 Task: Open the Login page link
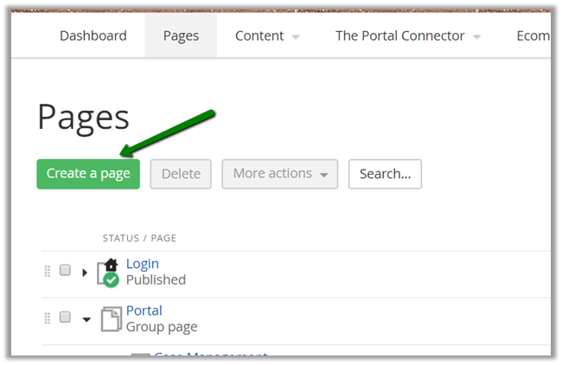pos(143,264)
